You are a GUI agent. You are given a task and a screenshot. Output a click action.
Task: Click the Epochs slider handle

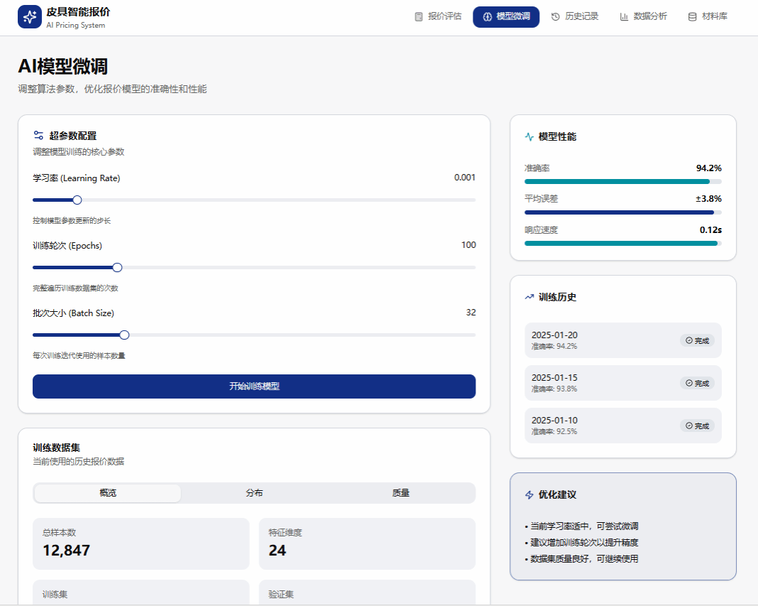[x=118, y=267]
